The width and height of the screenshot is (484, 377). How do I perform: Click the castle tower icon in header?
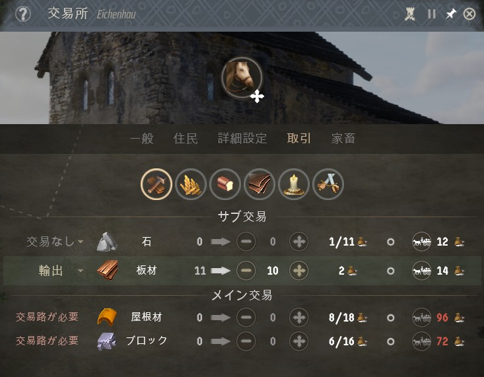click(x=410, y=15)
